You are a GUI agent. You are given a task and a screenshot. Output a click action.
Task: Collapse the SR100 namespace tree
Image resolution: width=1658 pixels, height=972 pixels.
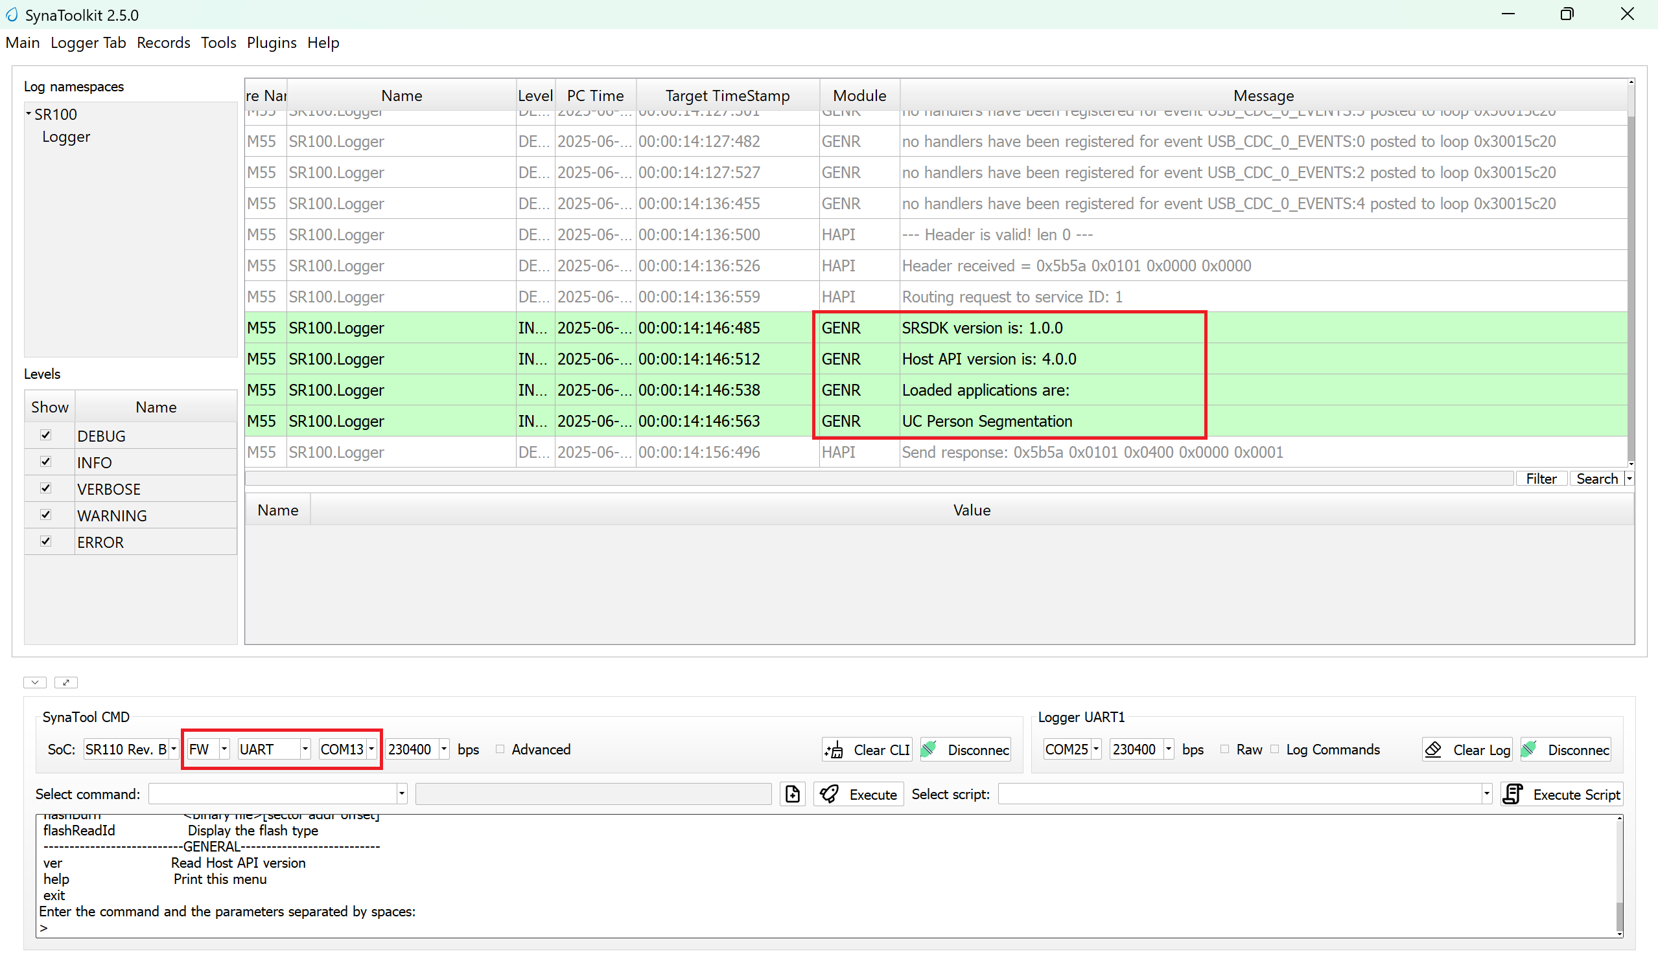pyautogui.click(x=28, y=113)
